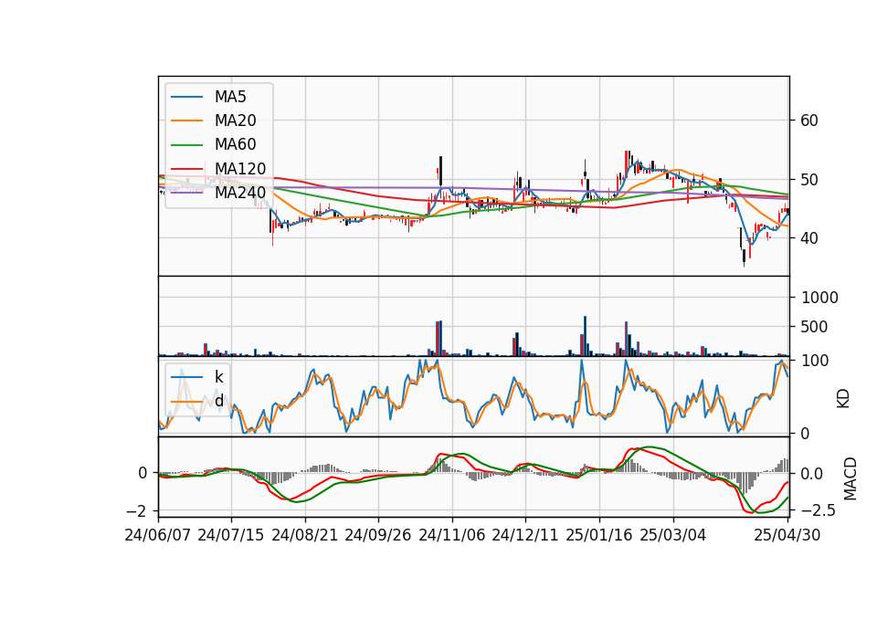Image resolution: width=877 pixels, height=630 pixels.
Task: Click the MACD axis title
Action: (x=851, y=478)
